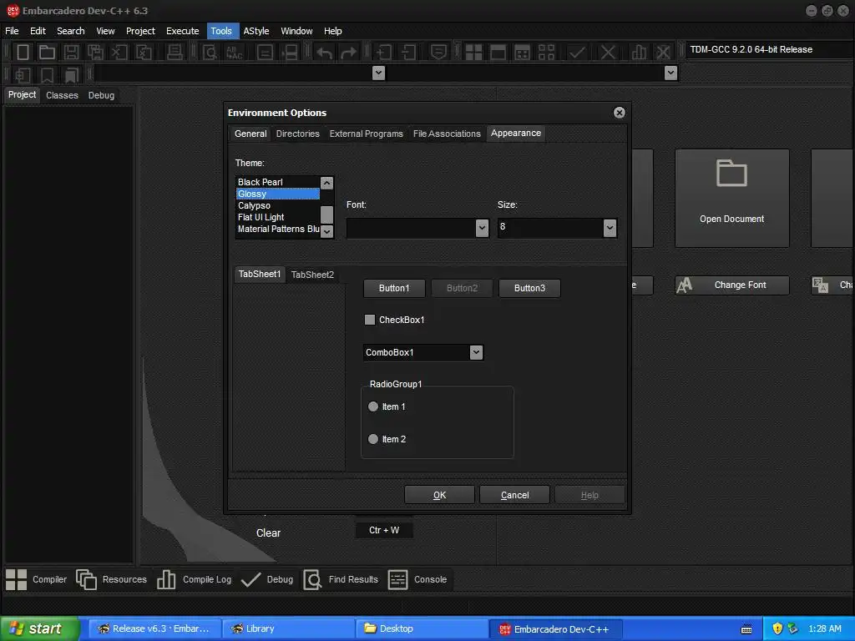Viewport: 855px width, 641px height.
Task: Click the Insert snippet toolbar icon
Action: (x=23, y=74)
